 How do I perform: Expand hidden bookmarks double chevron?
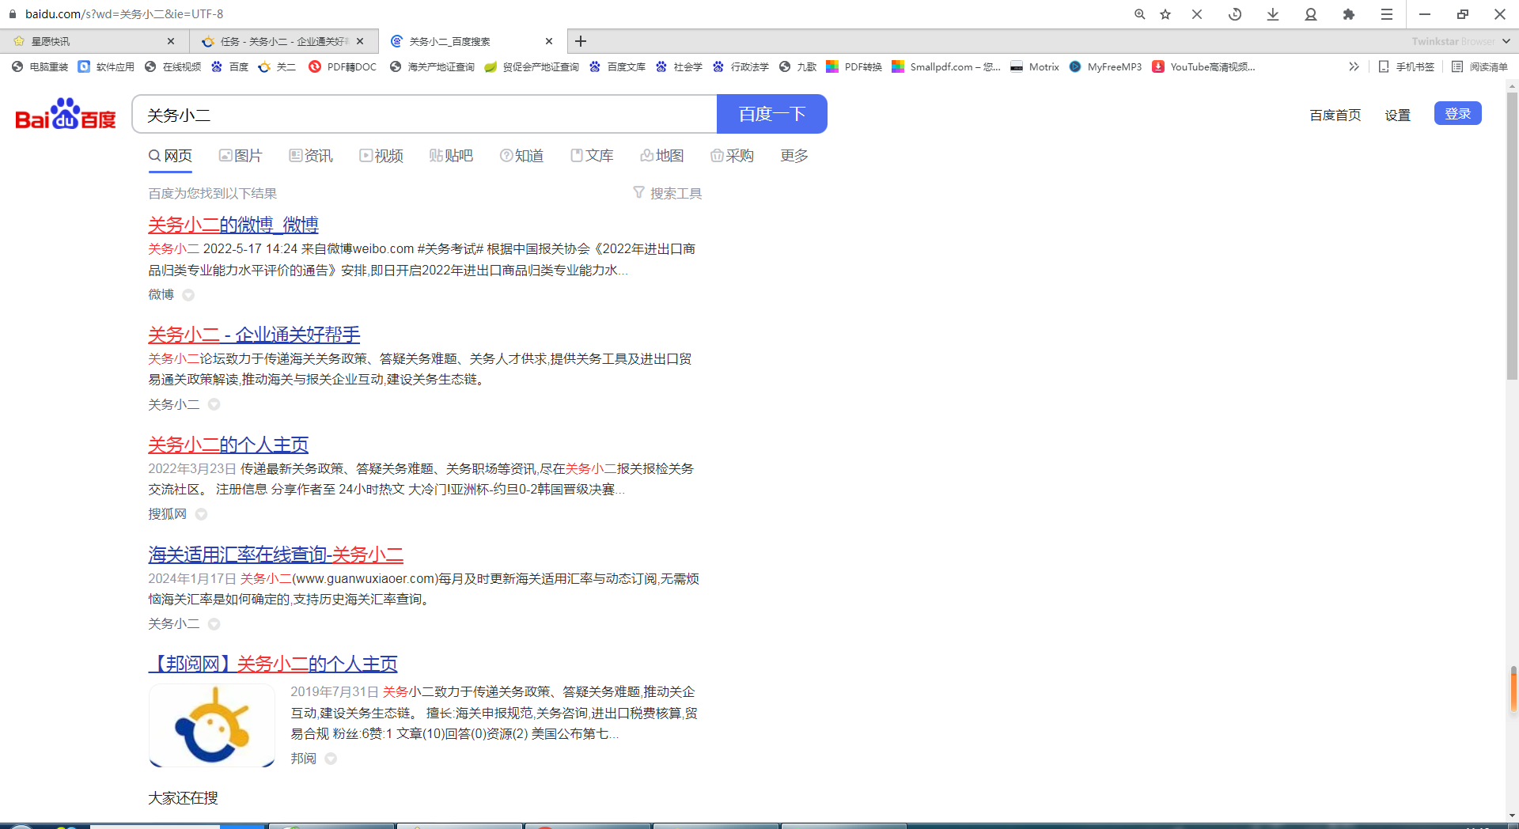tap(1354, 67)
